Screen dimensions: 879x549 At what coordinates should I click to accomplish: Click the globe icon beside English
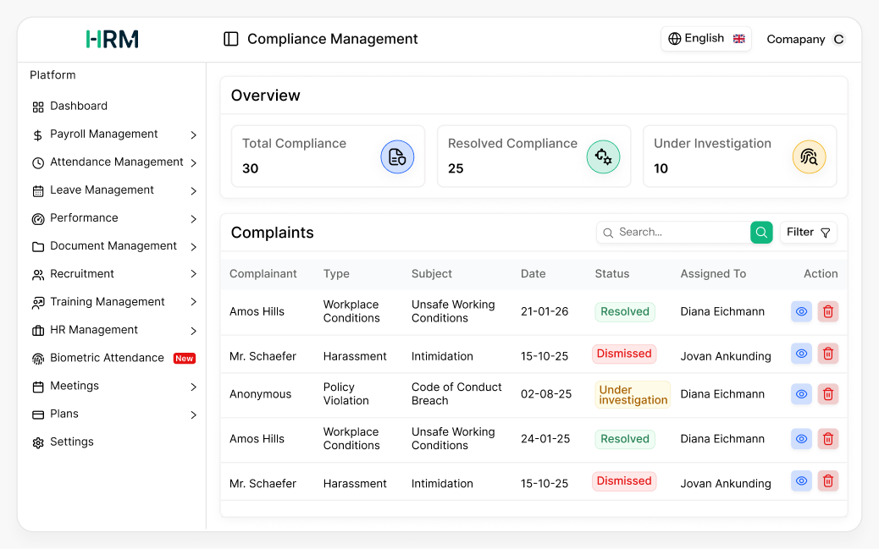(675, 38)
